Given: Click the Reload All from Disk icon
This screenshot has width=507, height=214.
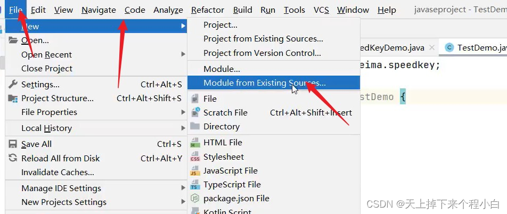Looking at the screenshot, I should click(x=13, y=158).
